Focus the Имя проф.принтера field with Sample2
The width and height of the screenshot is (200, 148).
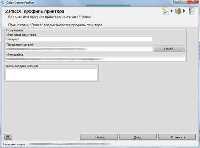79,39
